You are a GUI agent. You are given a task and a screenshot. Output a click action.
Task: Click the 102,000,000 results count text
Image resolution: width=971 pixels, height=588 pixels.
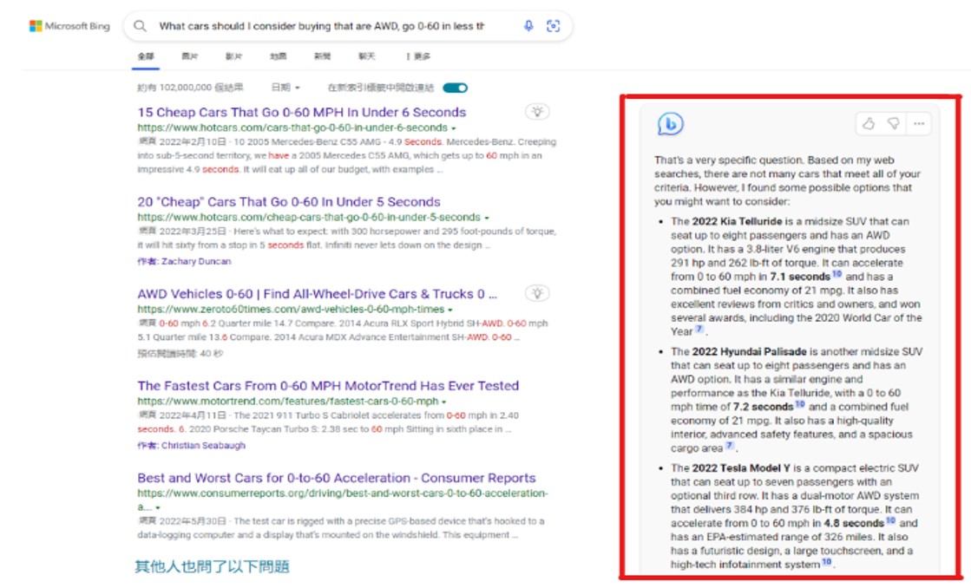point(190,88)
